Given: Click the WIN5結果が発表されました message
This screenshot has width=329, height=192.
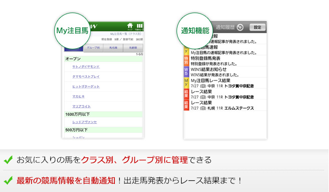Looking at the screenshot, I should coord(215,75).
